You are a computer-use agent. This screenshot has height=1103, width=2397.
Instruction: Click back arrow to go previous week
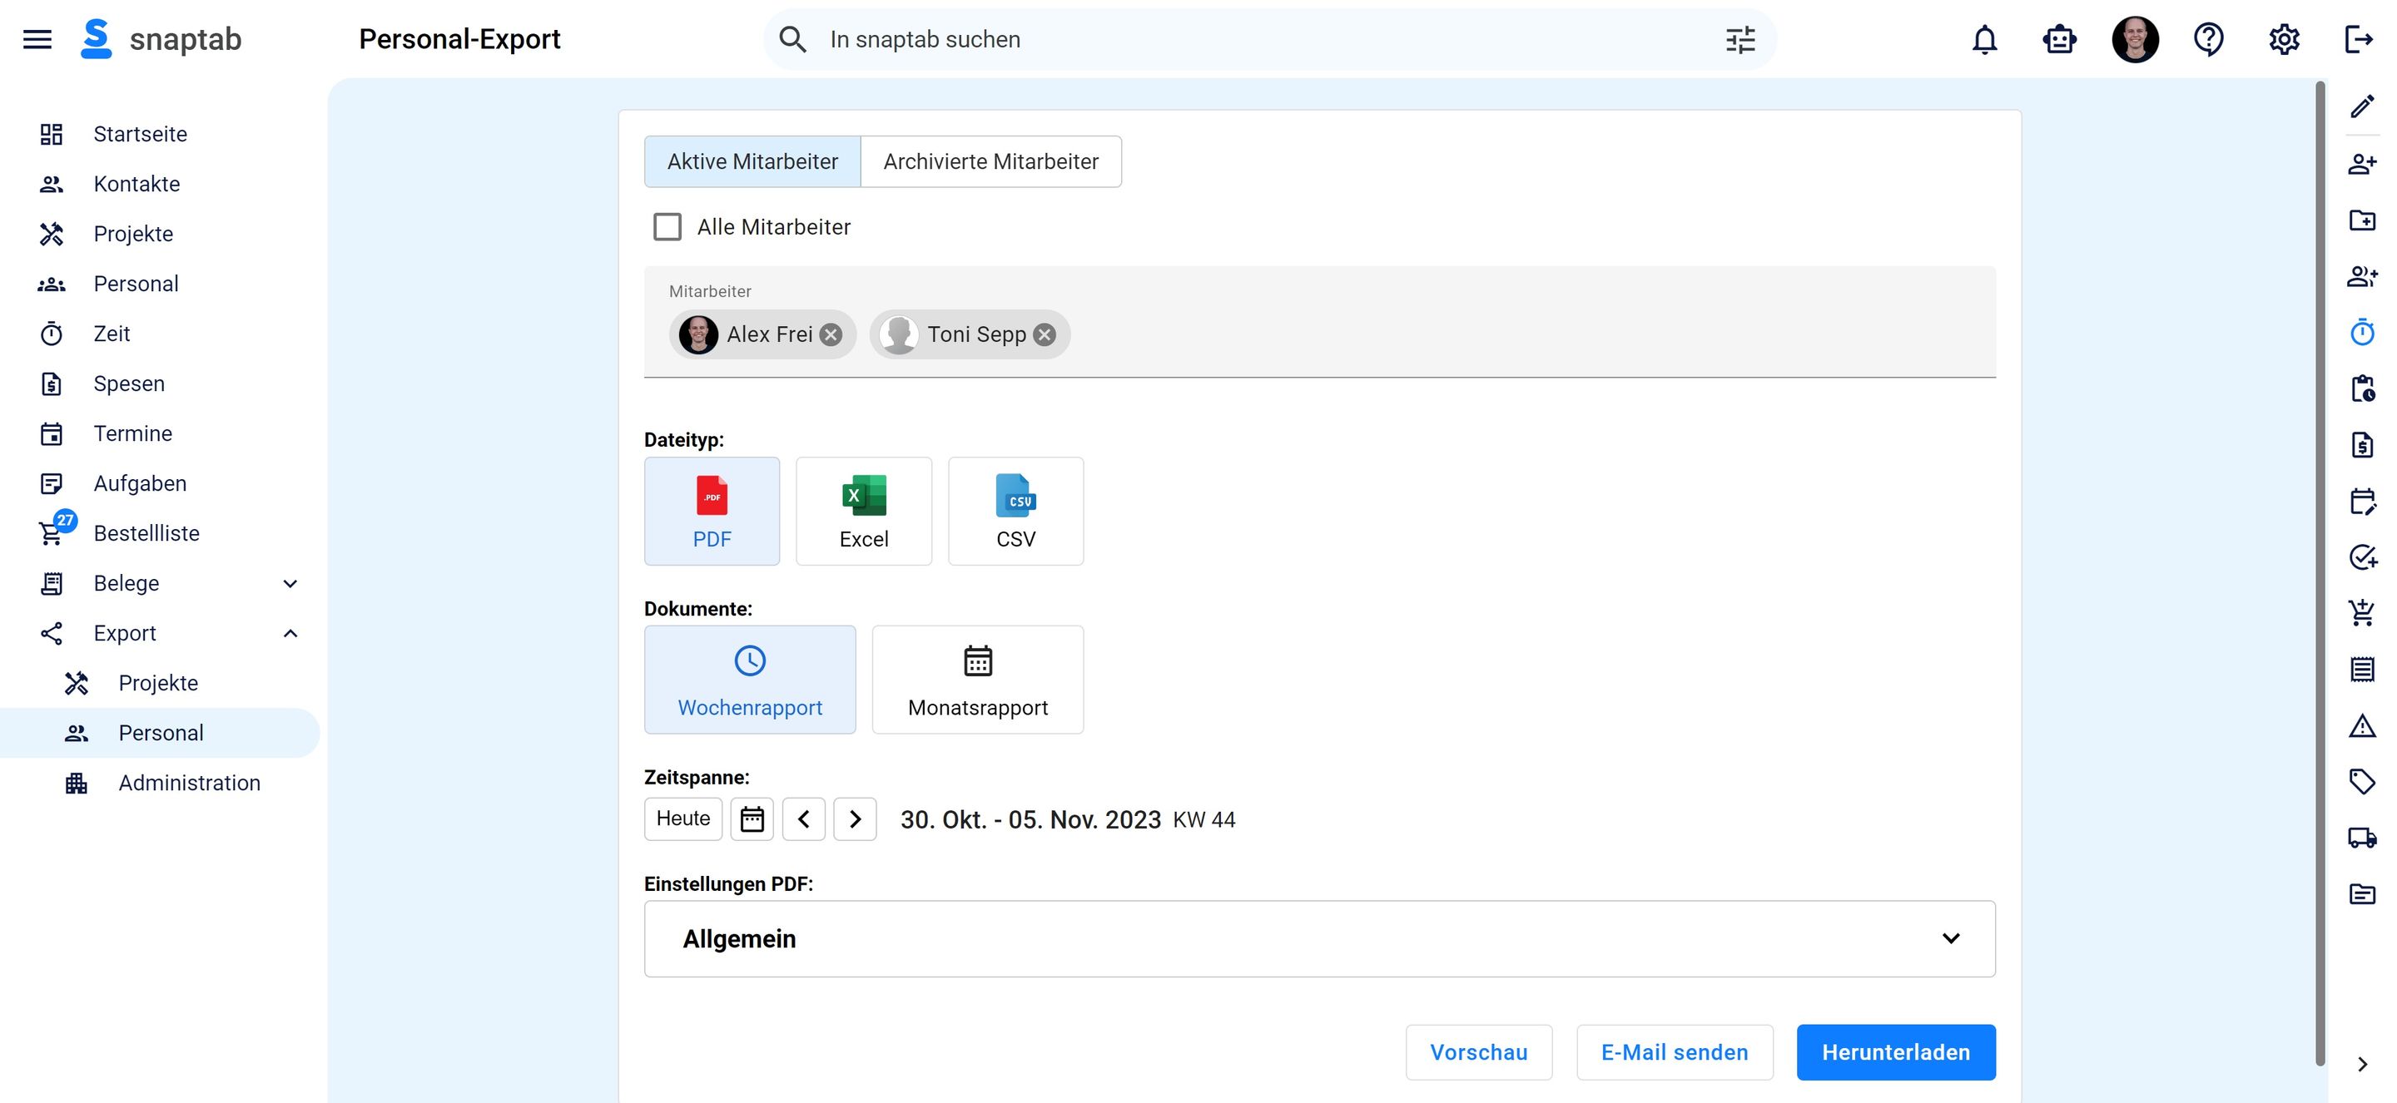(802, 819)
